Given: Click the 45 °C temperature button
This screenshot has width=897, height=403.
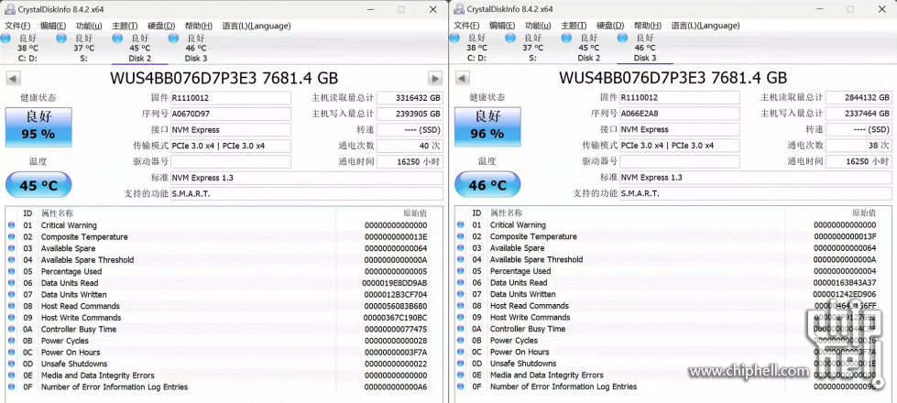Looking at the screenshot, I should click(38, 185).
